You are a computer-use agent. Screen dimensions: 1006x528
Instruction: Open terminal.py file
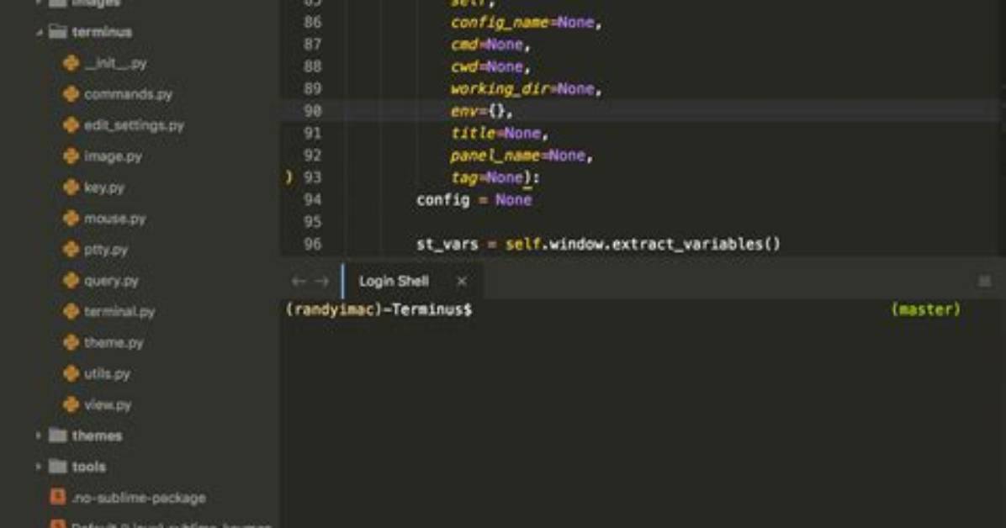119,311
